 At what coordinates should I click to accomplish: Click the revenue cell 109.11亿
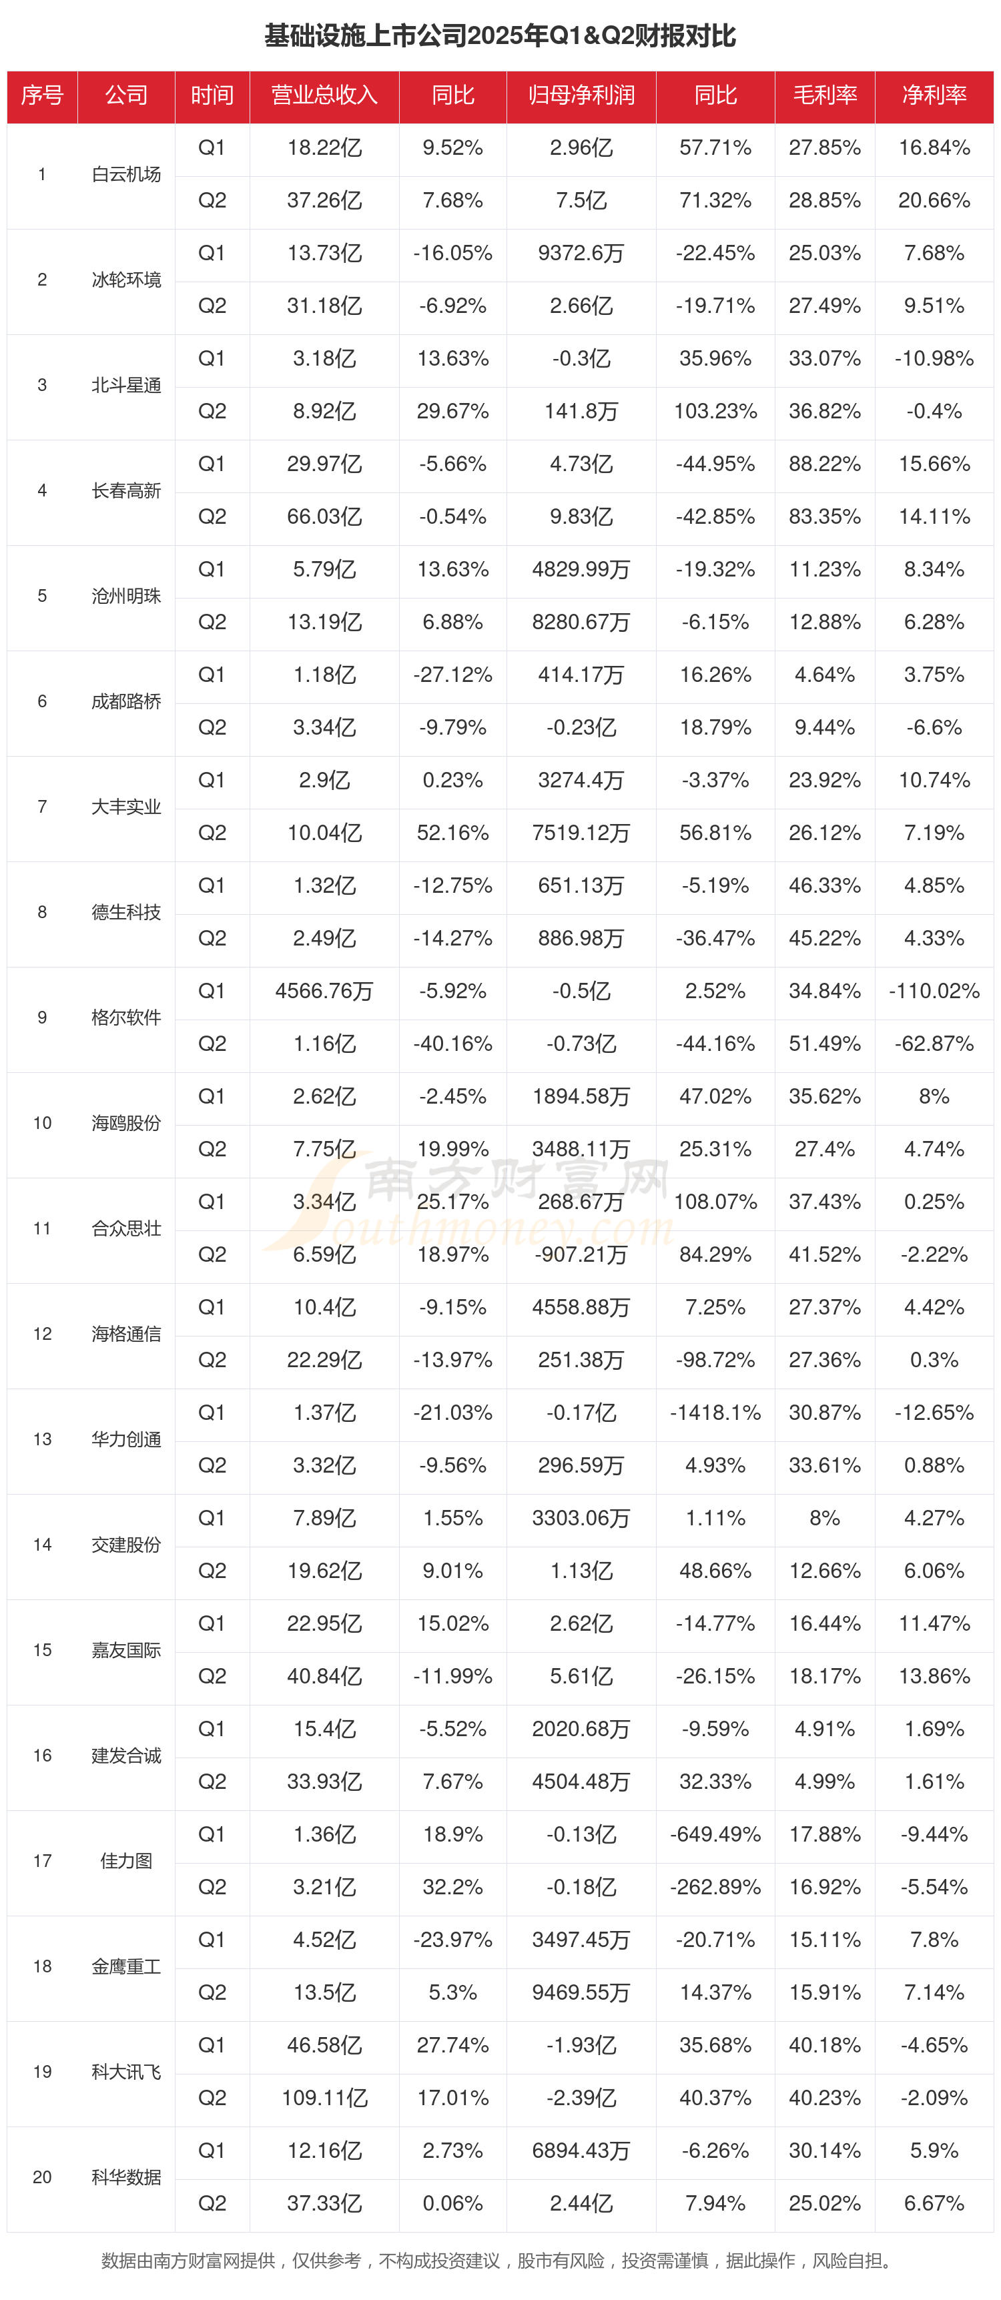(x=324, y=2097)
